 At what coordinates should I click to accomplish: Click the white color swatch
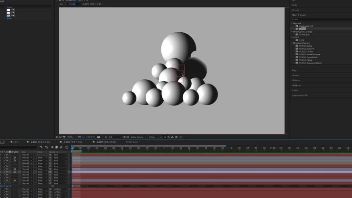[8, 10]
